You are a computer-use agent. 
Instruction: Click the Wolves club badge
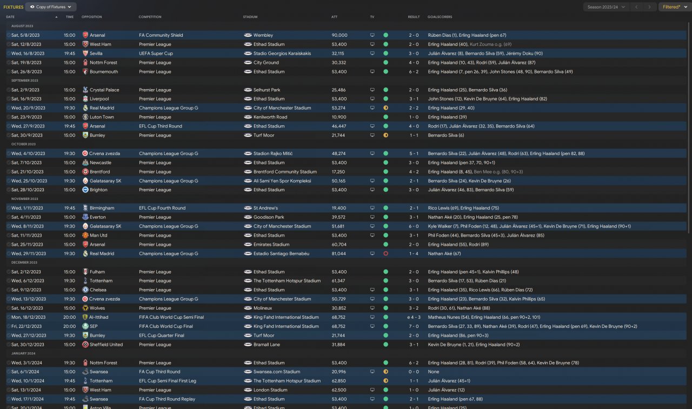pyautogui.click(x=85, y=309)
